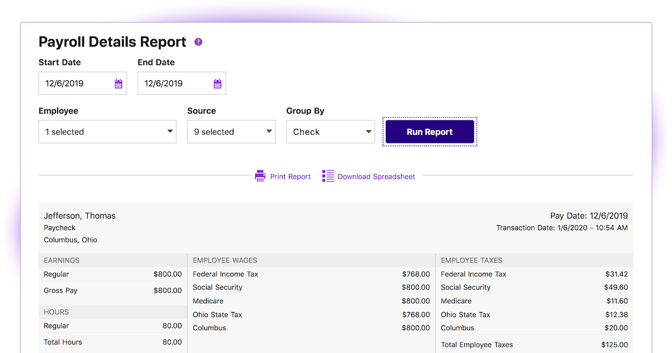
Task: Click the Columbus tax amount $20.00
Action: coord(616,328)
